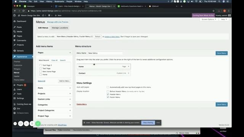The image size is (244, 137).
Task: Expand the Project Categories panel
Action: coord(70,110)
